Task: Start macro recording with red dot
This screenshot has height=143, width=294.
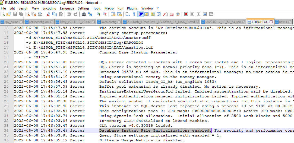Action: (x=186, y=14)
